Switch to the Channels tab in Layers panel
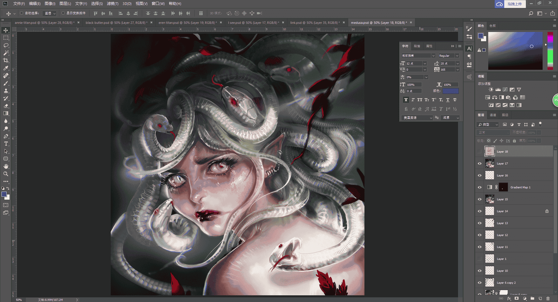558x302 pixels. [493, 115]
